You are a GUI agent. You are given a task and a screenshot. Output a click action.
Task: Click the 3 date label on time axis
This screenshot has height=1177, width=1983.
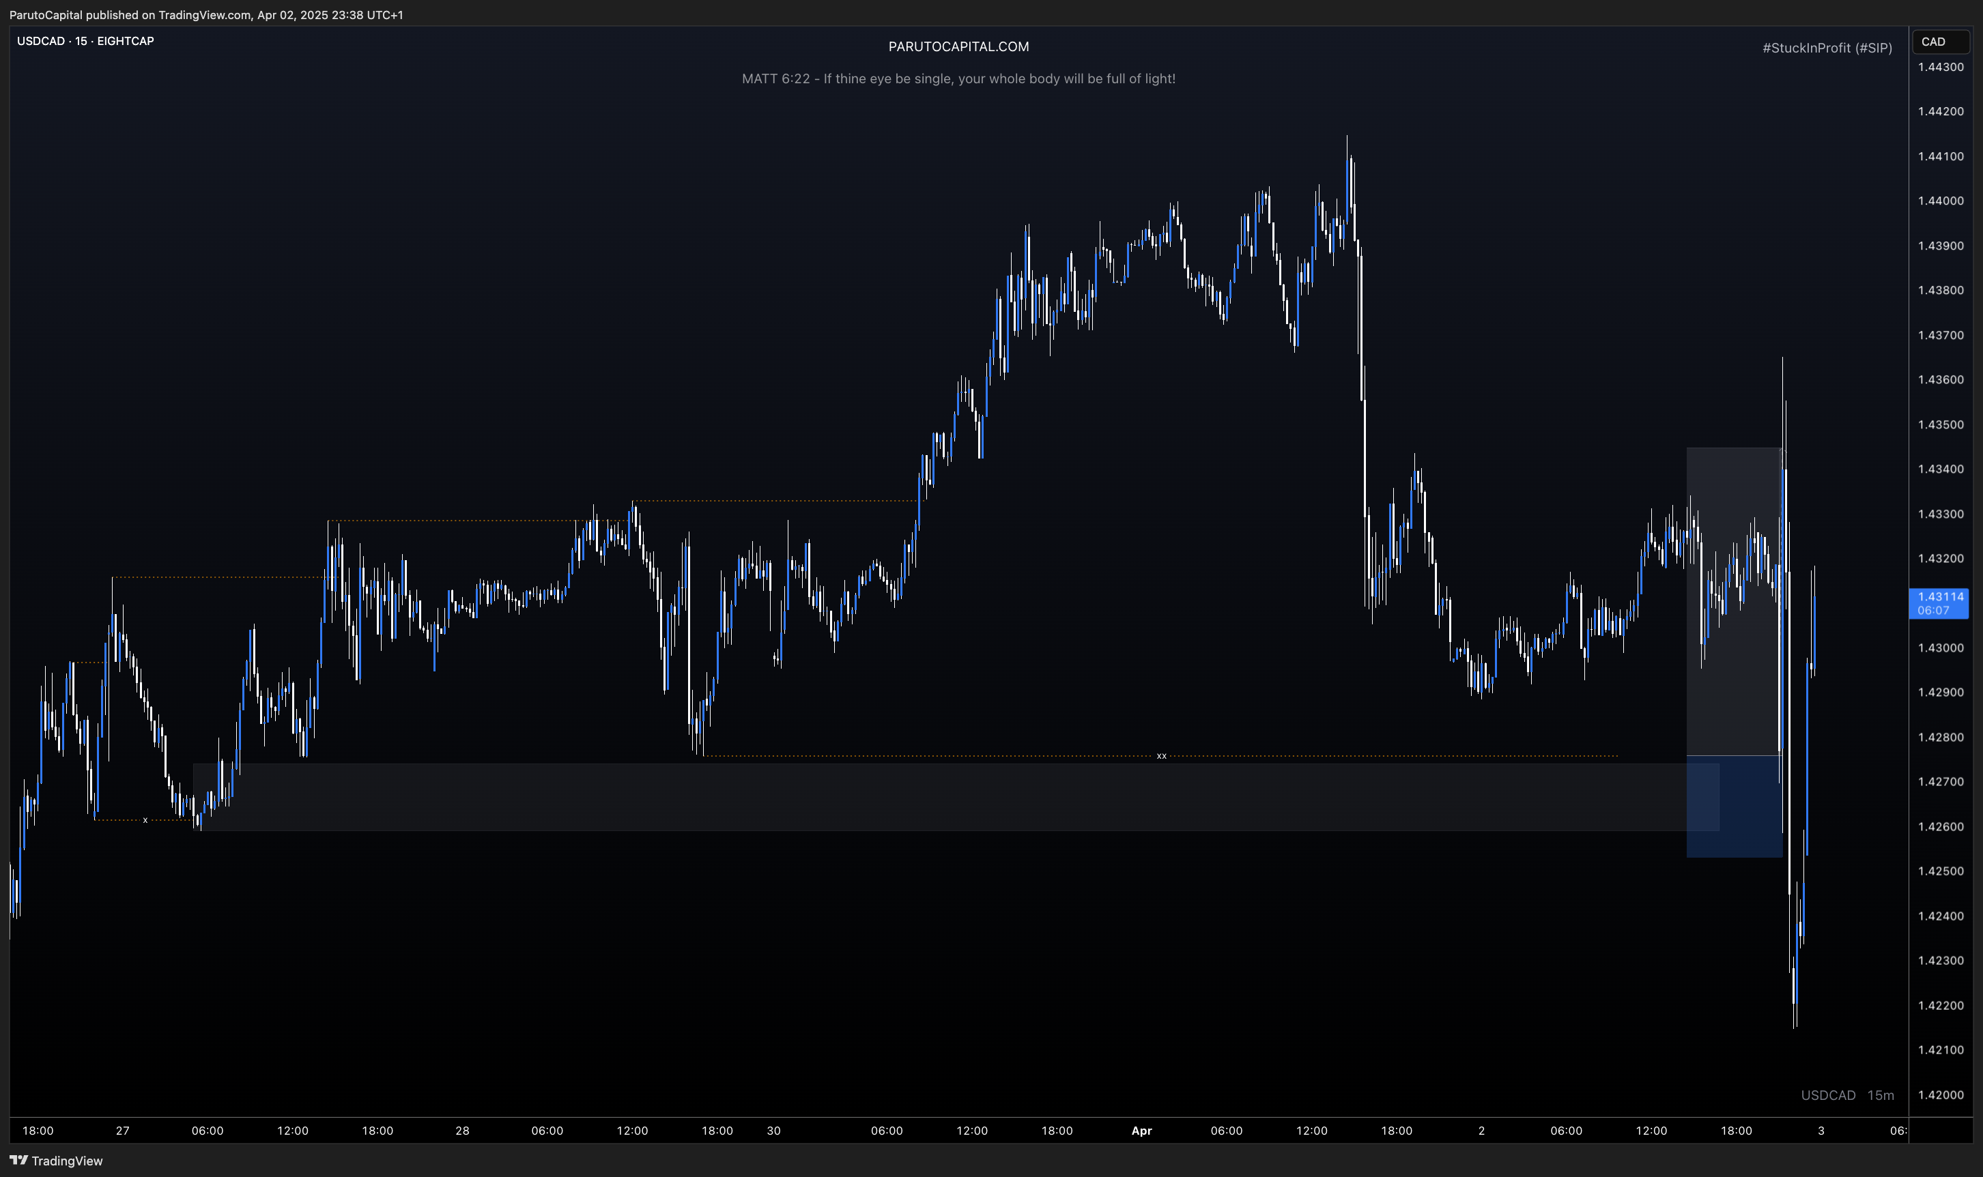1821,1130
